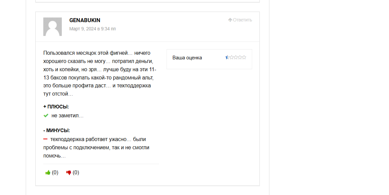Select the fourth rating star

click(240, 57)
